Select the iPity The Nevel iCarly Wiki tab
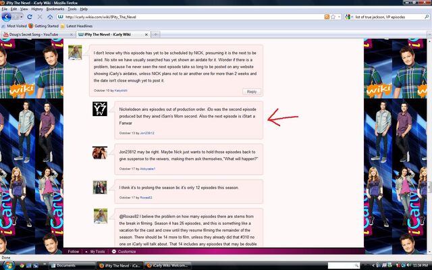Viewport: 432px width, 270px height. point(113,34)
